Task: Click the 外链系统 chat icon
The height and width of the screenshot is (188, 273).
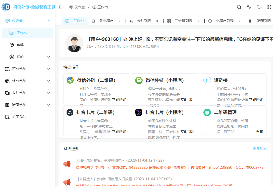Action: click(x=7, y=81)
